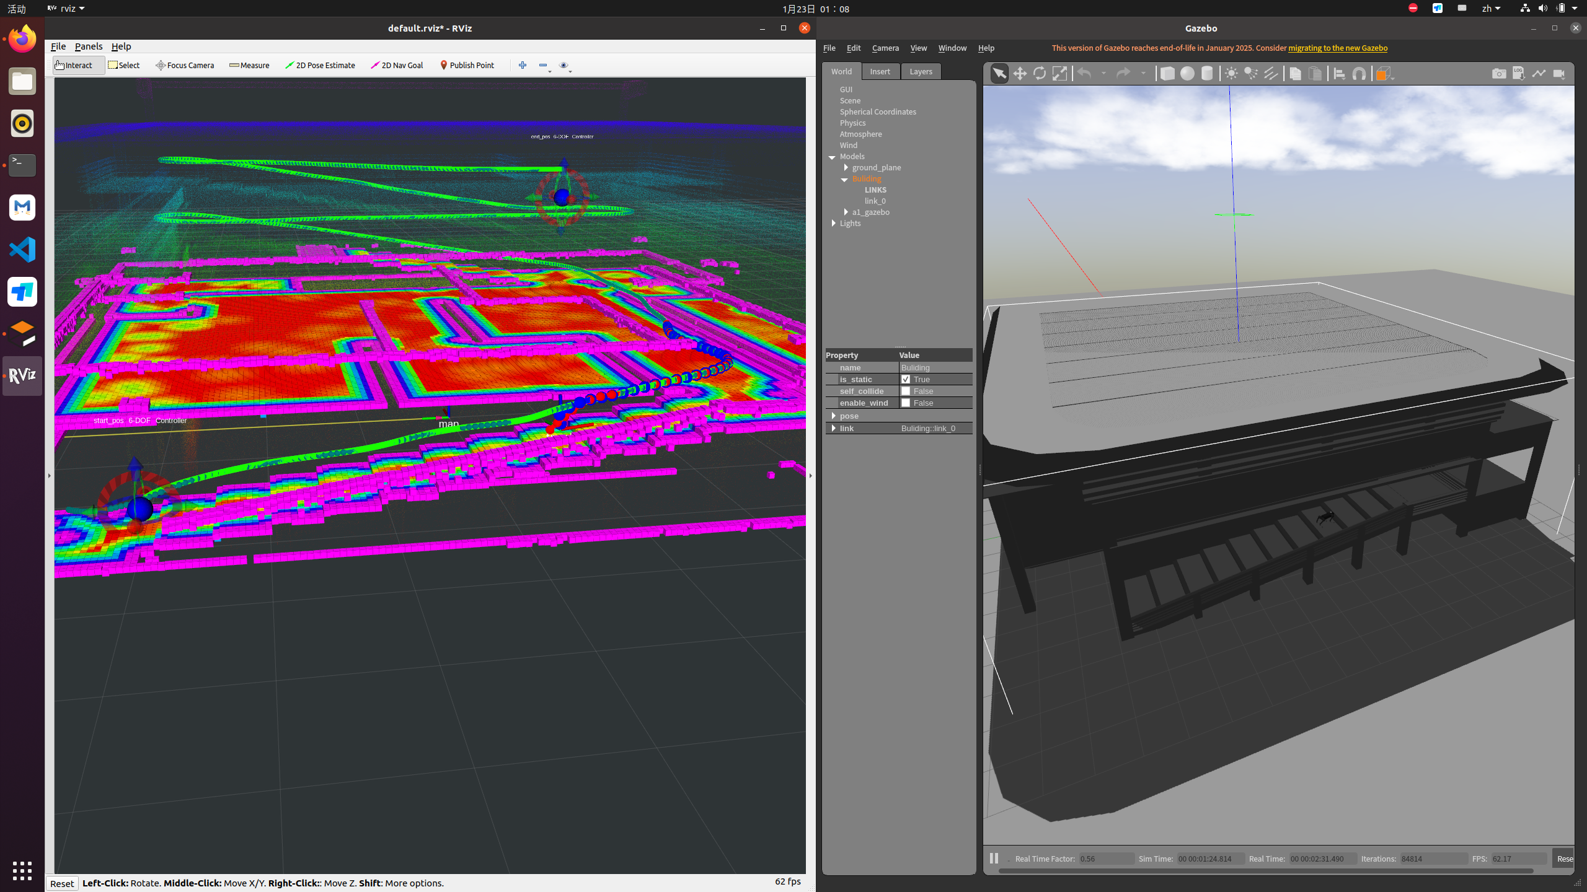Expand the Lights tree node
This screenshot has height=892, width=1587.
click(x=834, y=223)
